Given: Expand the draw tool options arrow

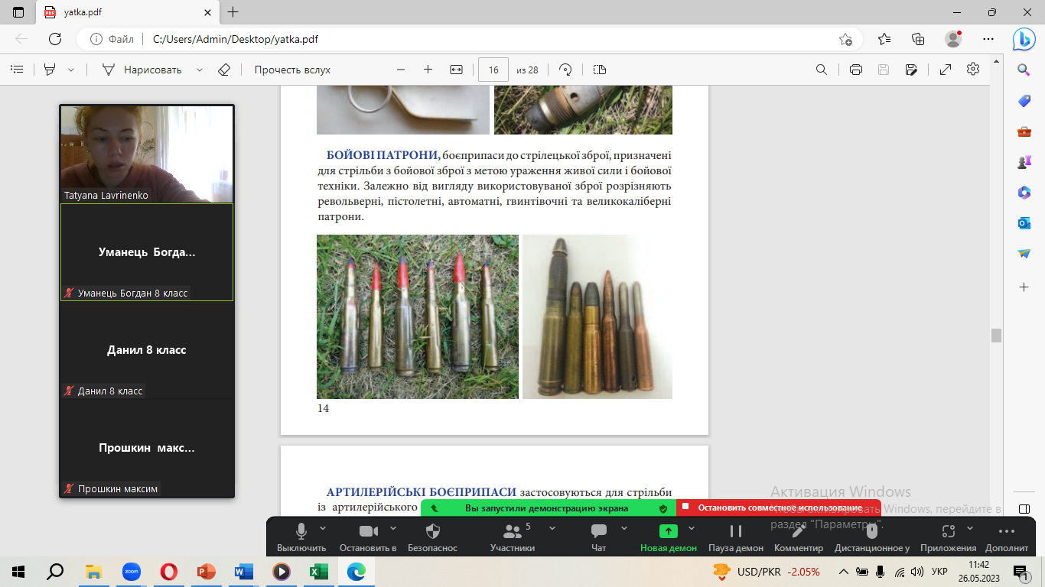Looking at the screenshot, I should tap(200, 70).
